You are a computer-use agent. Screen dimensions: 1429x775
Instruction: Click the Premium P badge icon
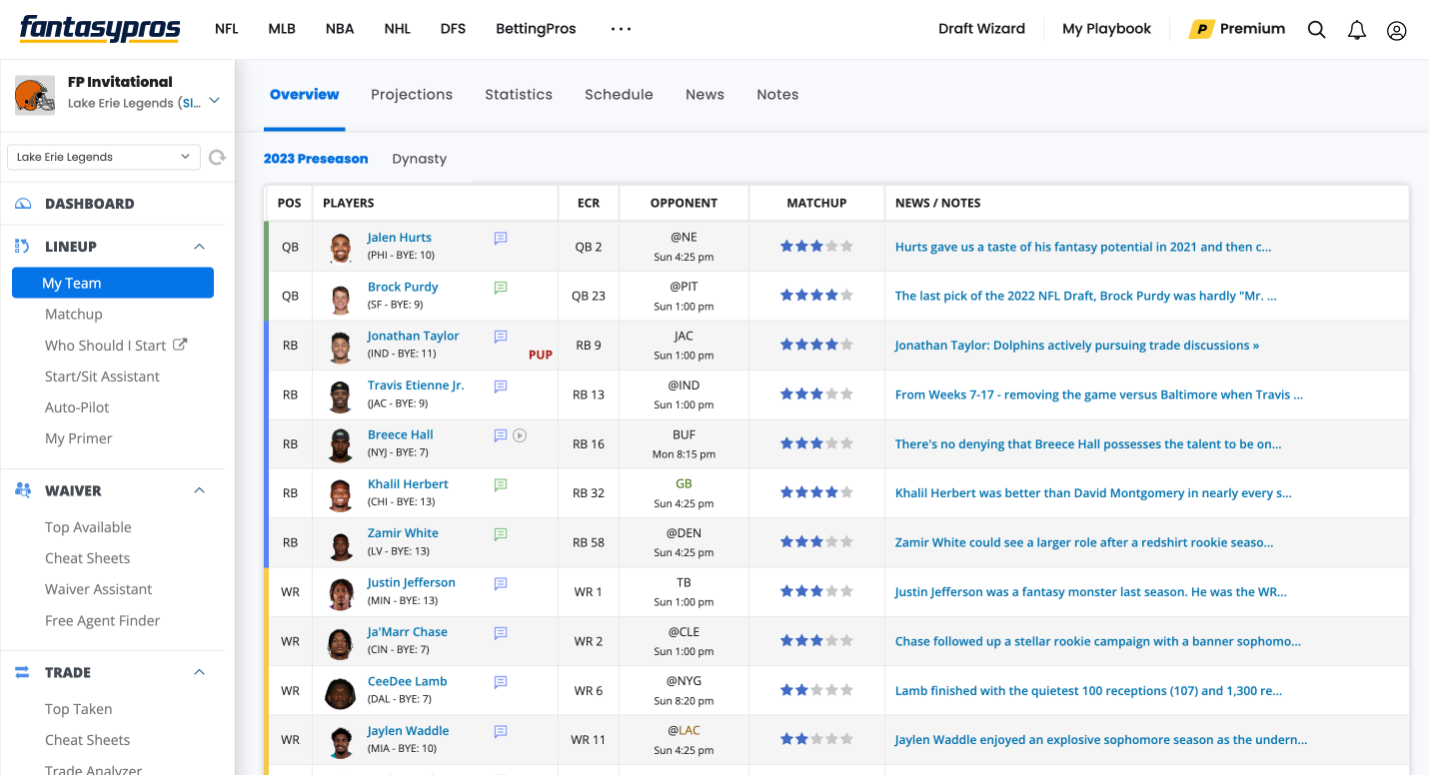click(1200, 29)
